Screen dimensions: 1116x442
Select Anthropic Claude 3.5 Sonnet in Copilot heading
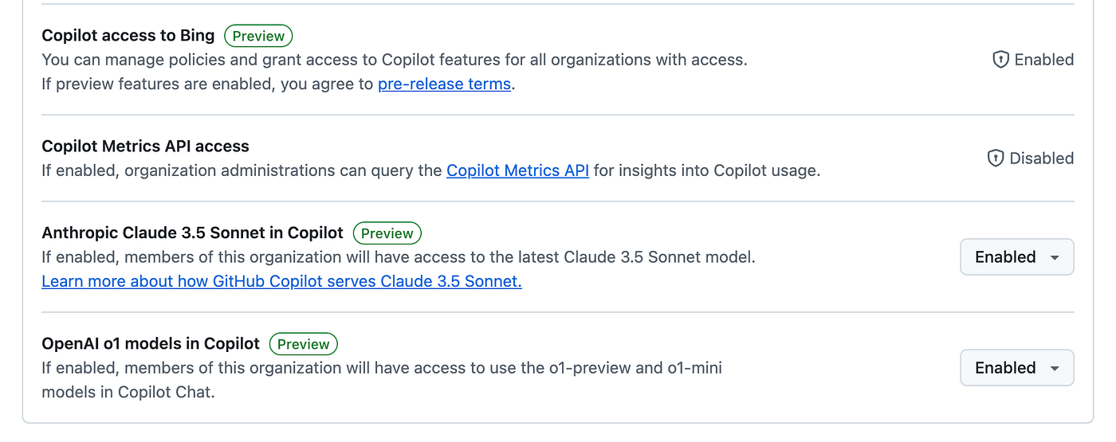pos(192,233)
